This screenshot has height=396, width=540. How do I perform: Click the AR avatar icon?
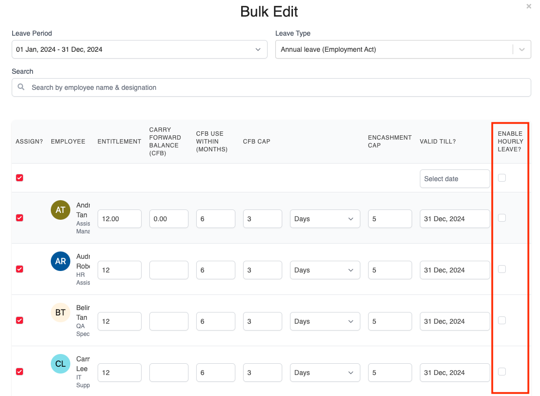61,261
